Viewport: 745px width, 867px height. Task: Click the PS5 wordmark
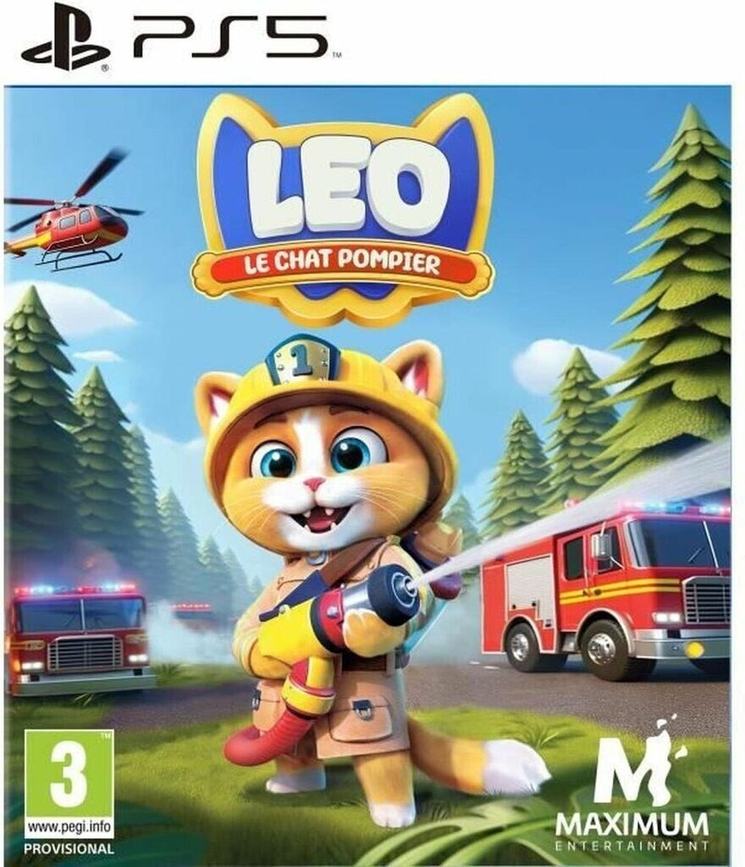[229, 36]
